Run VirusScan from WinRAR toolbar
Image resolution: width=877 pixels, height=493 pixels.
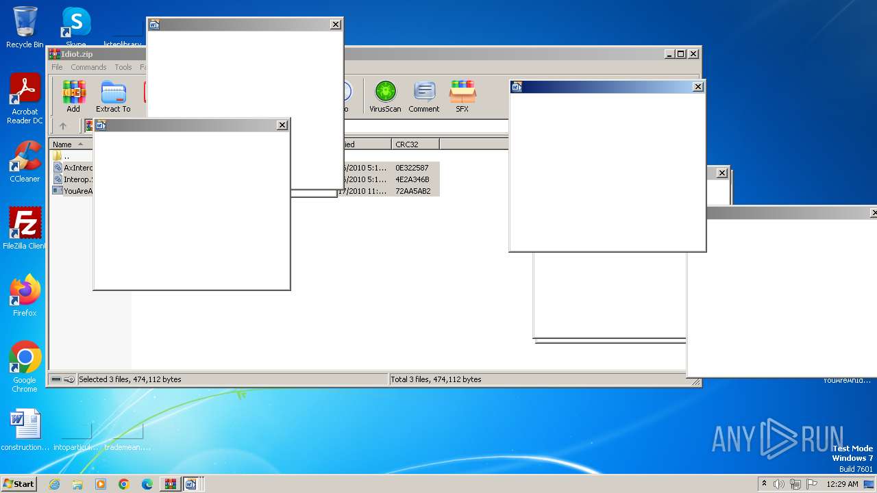click(x=385, y=97)
